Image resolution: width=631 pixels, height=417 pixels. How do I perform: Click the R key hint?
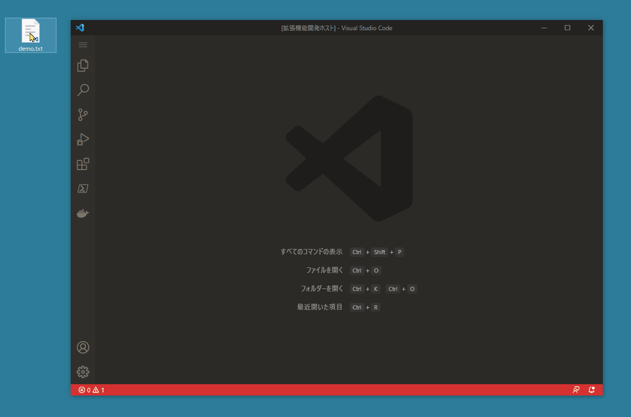(375, 307)
